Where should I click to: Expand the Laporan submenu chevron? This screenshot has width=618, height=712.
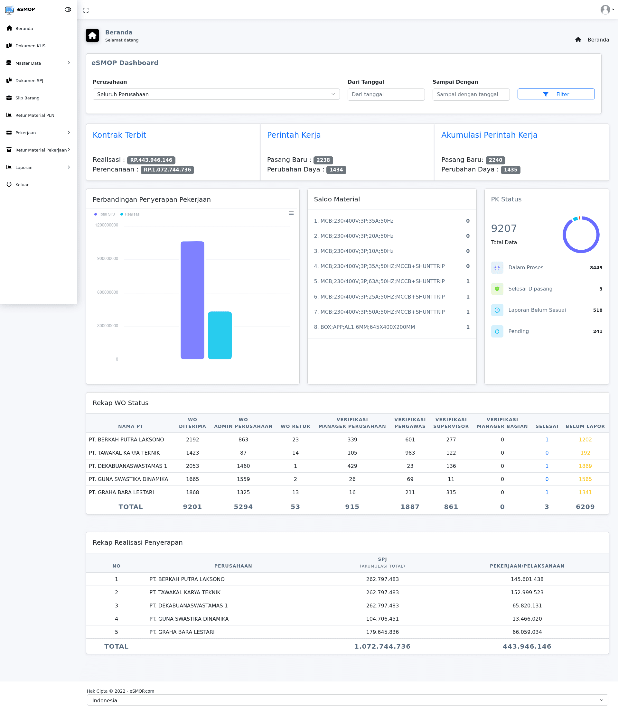point(69,167)
